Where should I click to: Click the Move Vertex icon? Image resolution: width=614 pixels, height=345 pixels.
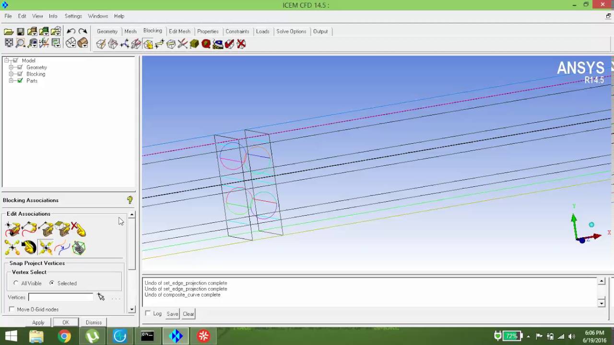point(159,44)
